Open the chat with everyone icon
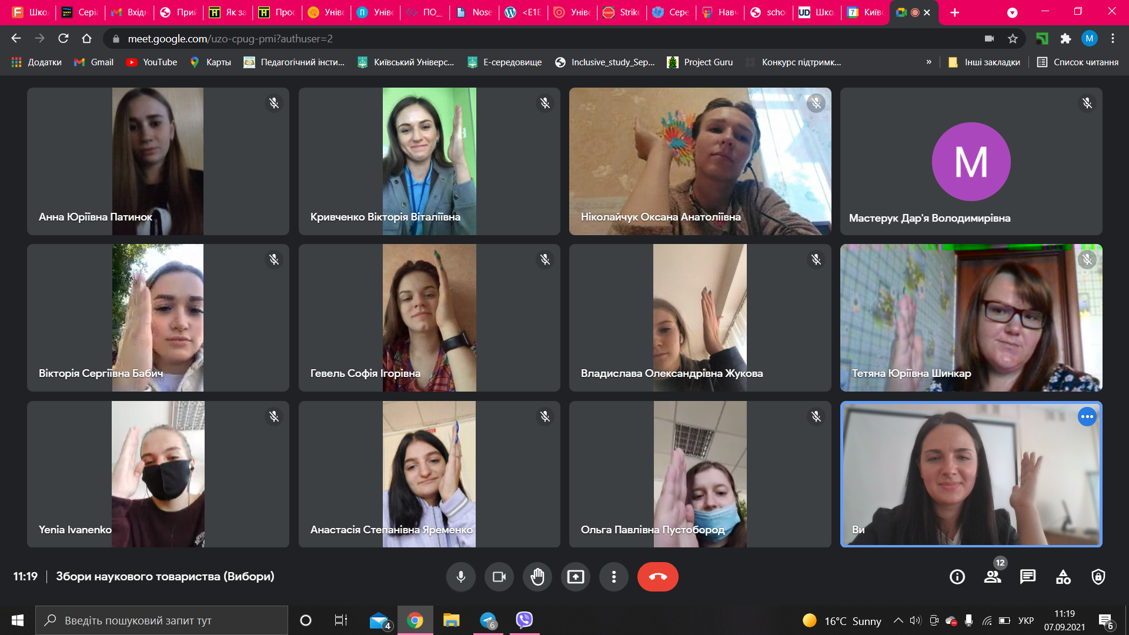 (x=1028, y=577)
